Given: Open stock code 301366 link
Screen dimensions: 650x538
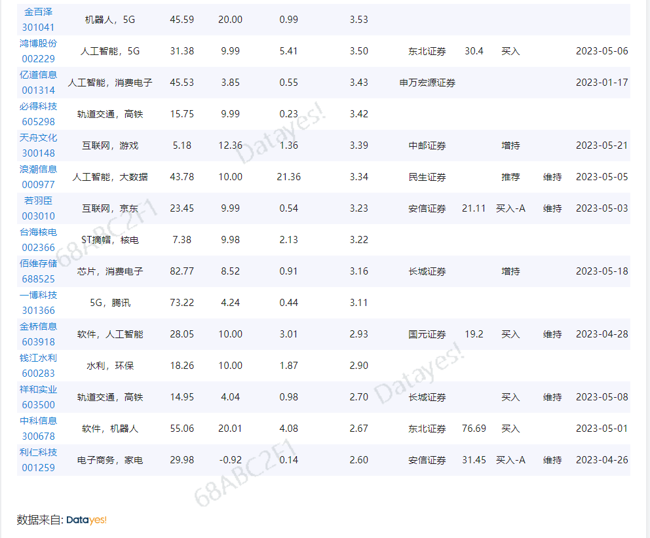Looking at the screenshot, I should pyautogui.click(x=38, y=311).
